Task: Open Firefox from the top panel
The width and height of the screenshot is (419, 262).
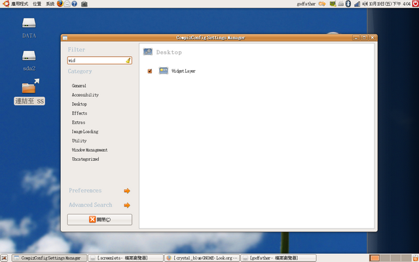Action: pyautogui.click(x=60, y=3)
